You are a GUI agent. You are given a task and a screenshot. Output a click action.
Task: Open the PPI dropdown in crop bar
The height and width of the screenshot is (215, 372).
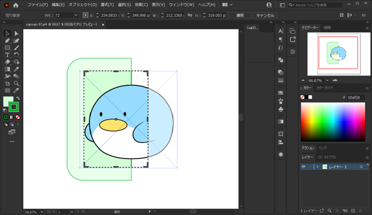coord(76,15)
